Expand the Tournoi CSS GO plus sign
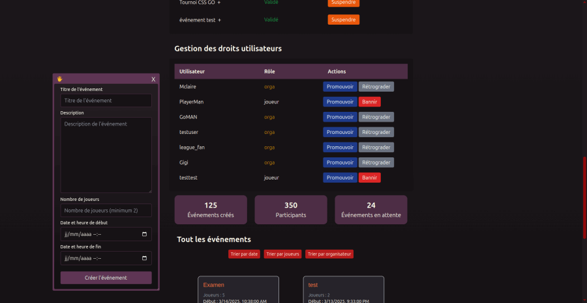The width and height of the screenshot is (587, 303). point(219,3)
